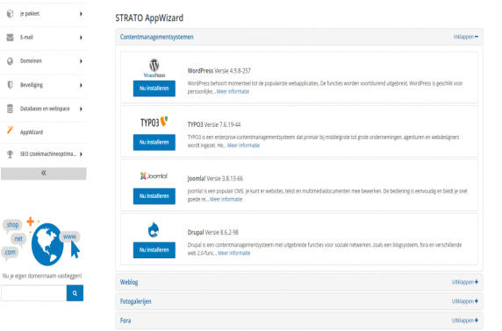Screen dimensions: 502x331
Task: Open Joomla! Meer informatie link
Action: tap(226, 200)
